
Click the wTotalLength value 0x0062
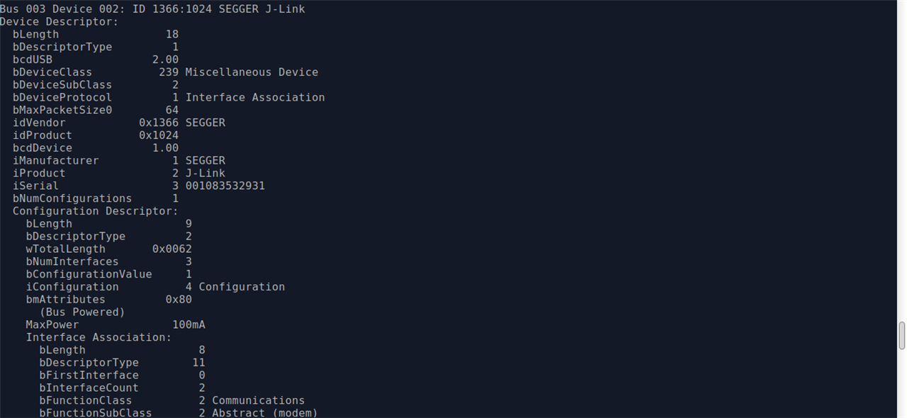(x=172, y=249)
